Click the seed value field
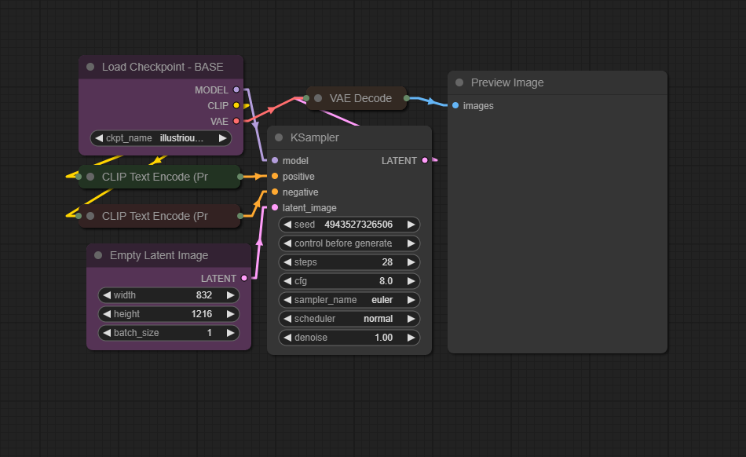The height and width of the screenshot is (457, 746). click(x=349, y=225)
